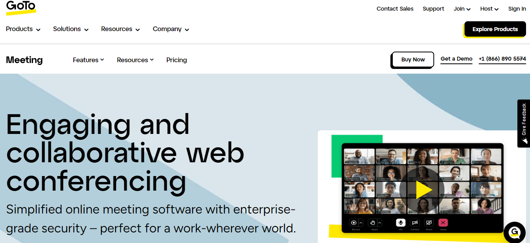Open the Join dropdown
The image size is (530, 243).
[x=462, y=9]
